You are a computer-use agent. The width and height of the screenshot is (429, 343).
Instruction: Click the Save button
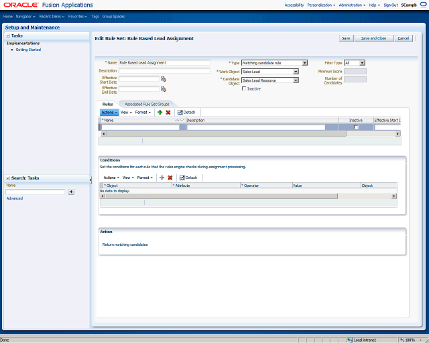click(x=346, y=38)
